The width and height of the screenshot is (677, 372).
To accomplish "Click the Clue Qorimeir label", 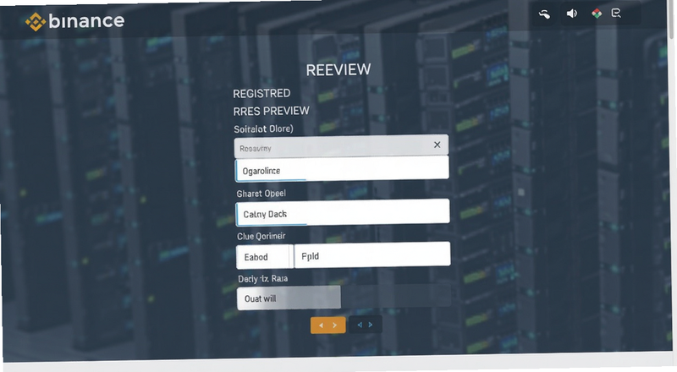I will [x=261, y=236].
